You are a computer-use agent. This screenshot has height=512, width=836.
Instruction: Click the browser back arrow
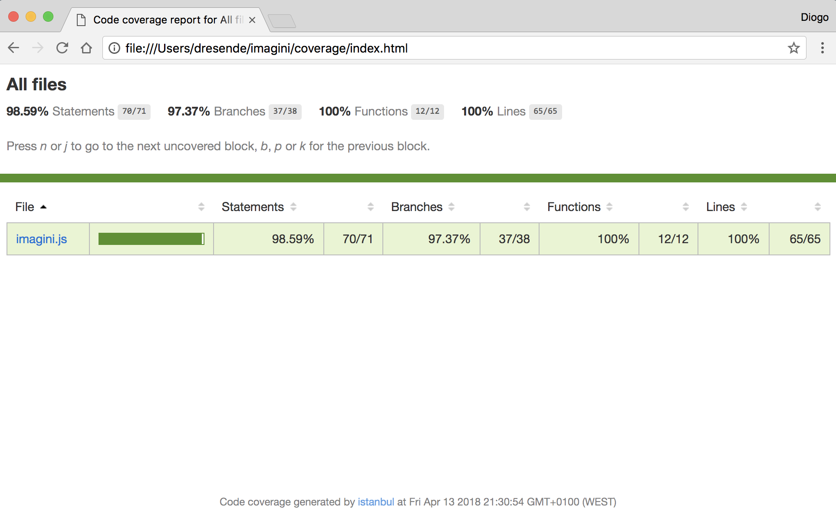coord(13,48)
